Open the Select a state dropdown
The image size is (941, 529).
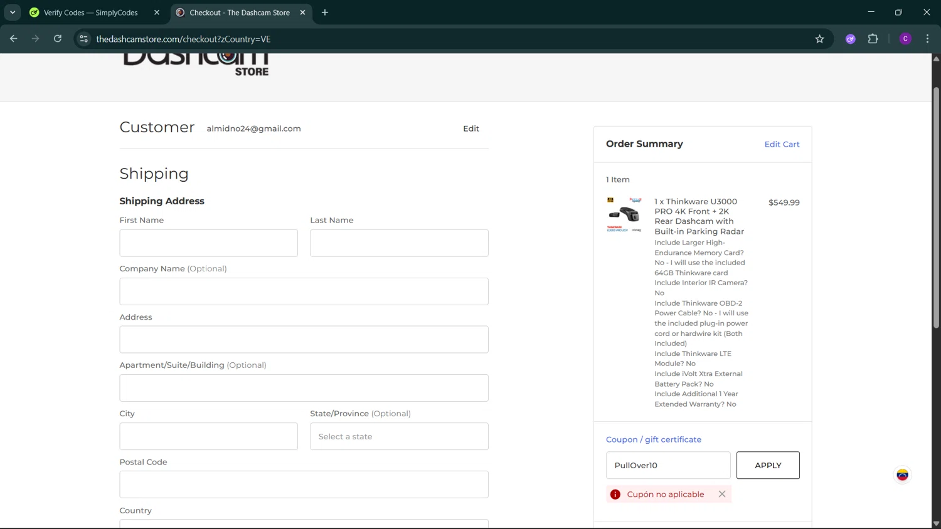point(399,436)
